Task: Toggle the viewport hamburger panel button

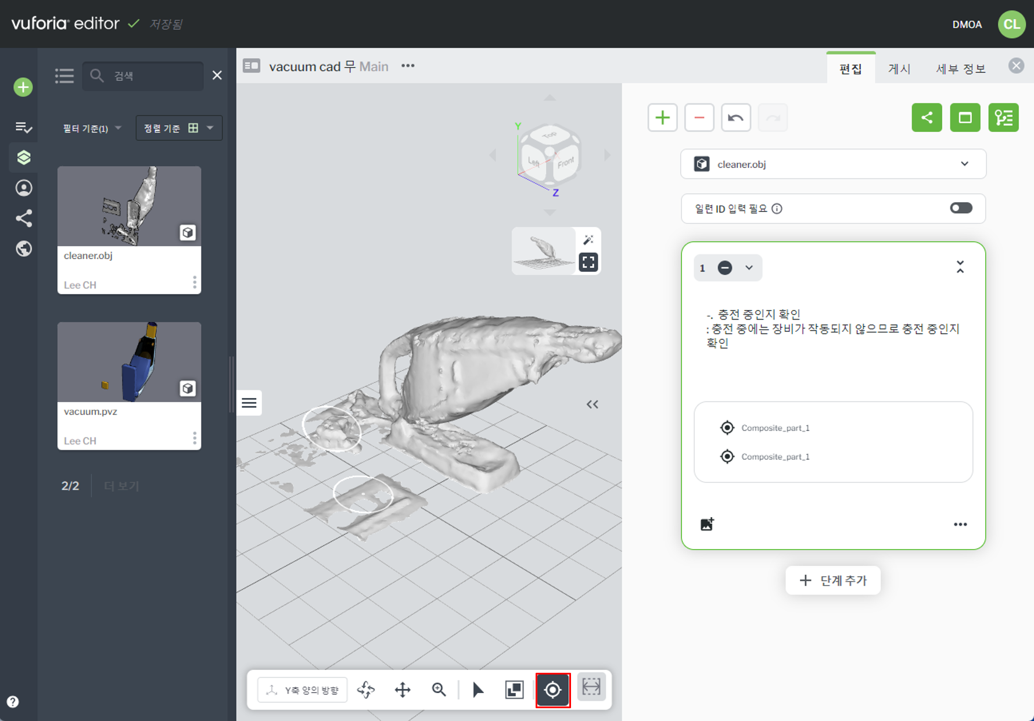Action: pyautogui.click(x=249, y=403)
